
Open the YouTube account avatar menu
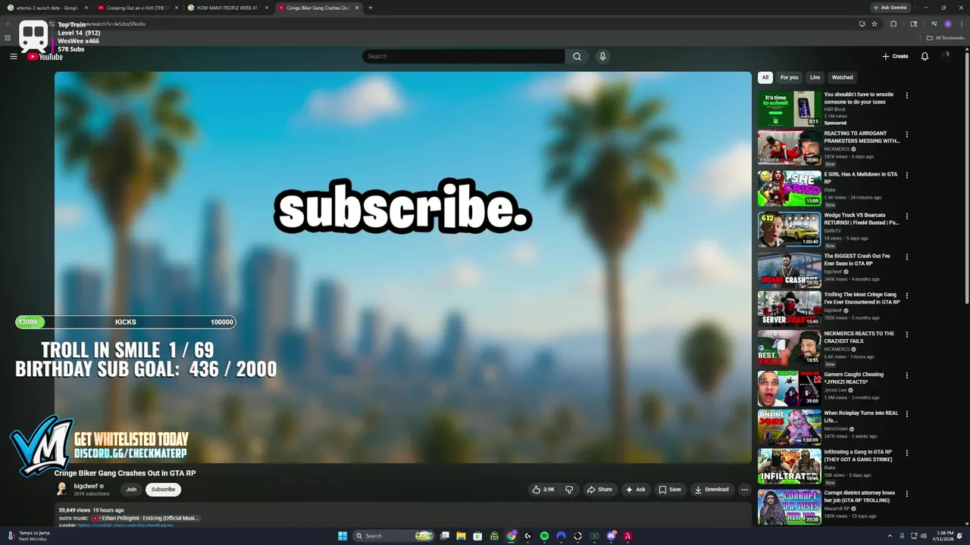(x=946, y=56)
